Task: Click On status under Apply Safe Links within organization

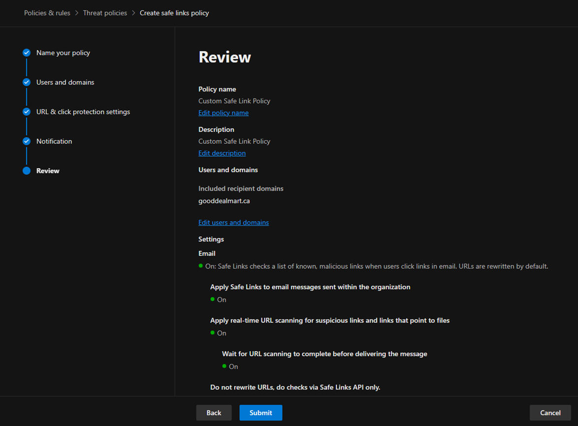Action: 219,299
